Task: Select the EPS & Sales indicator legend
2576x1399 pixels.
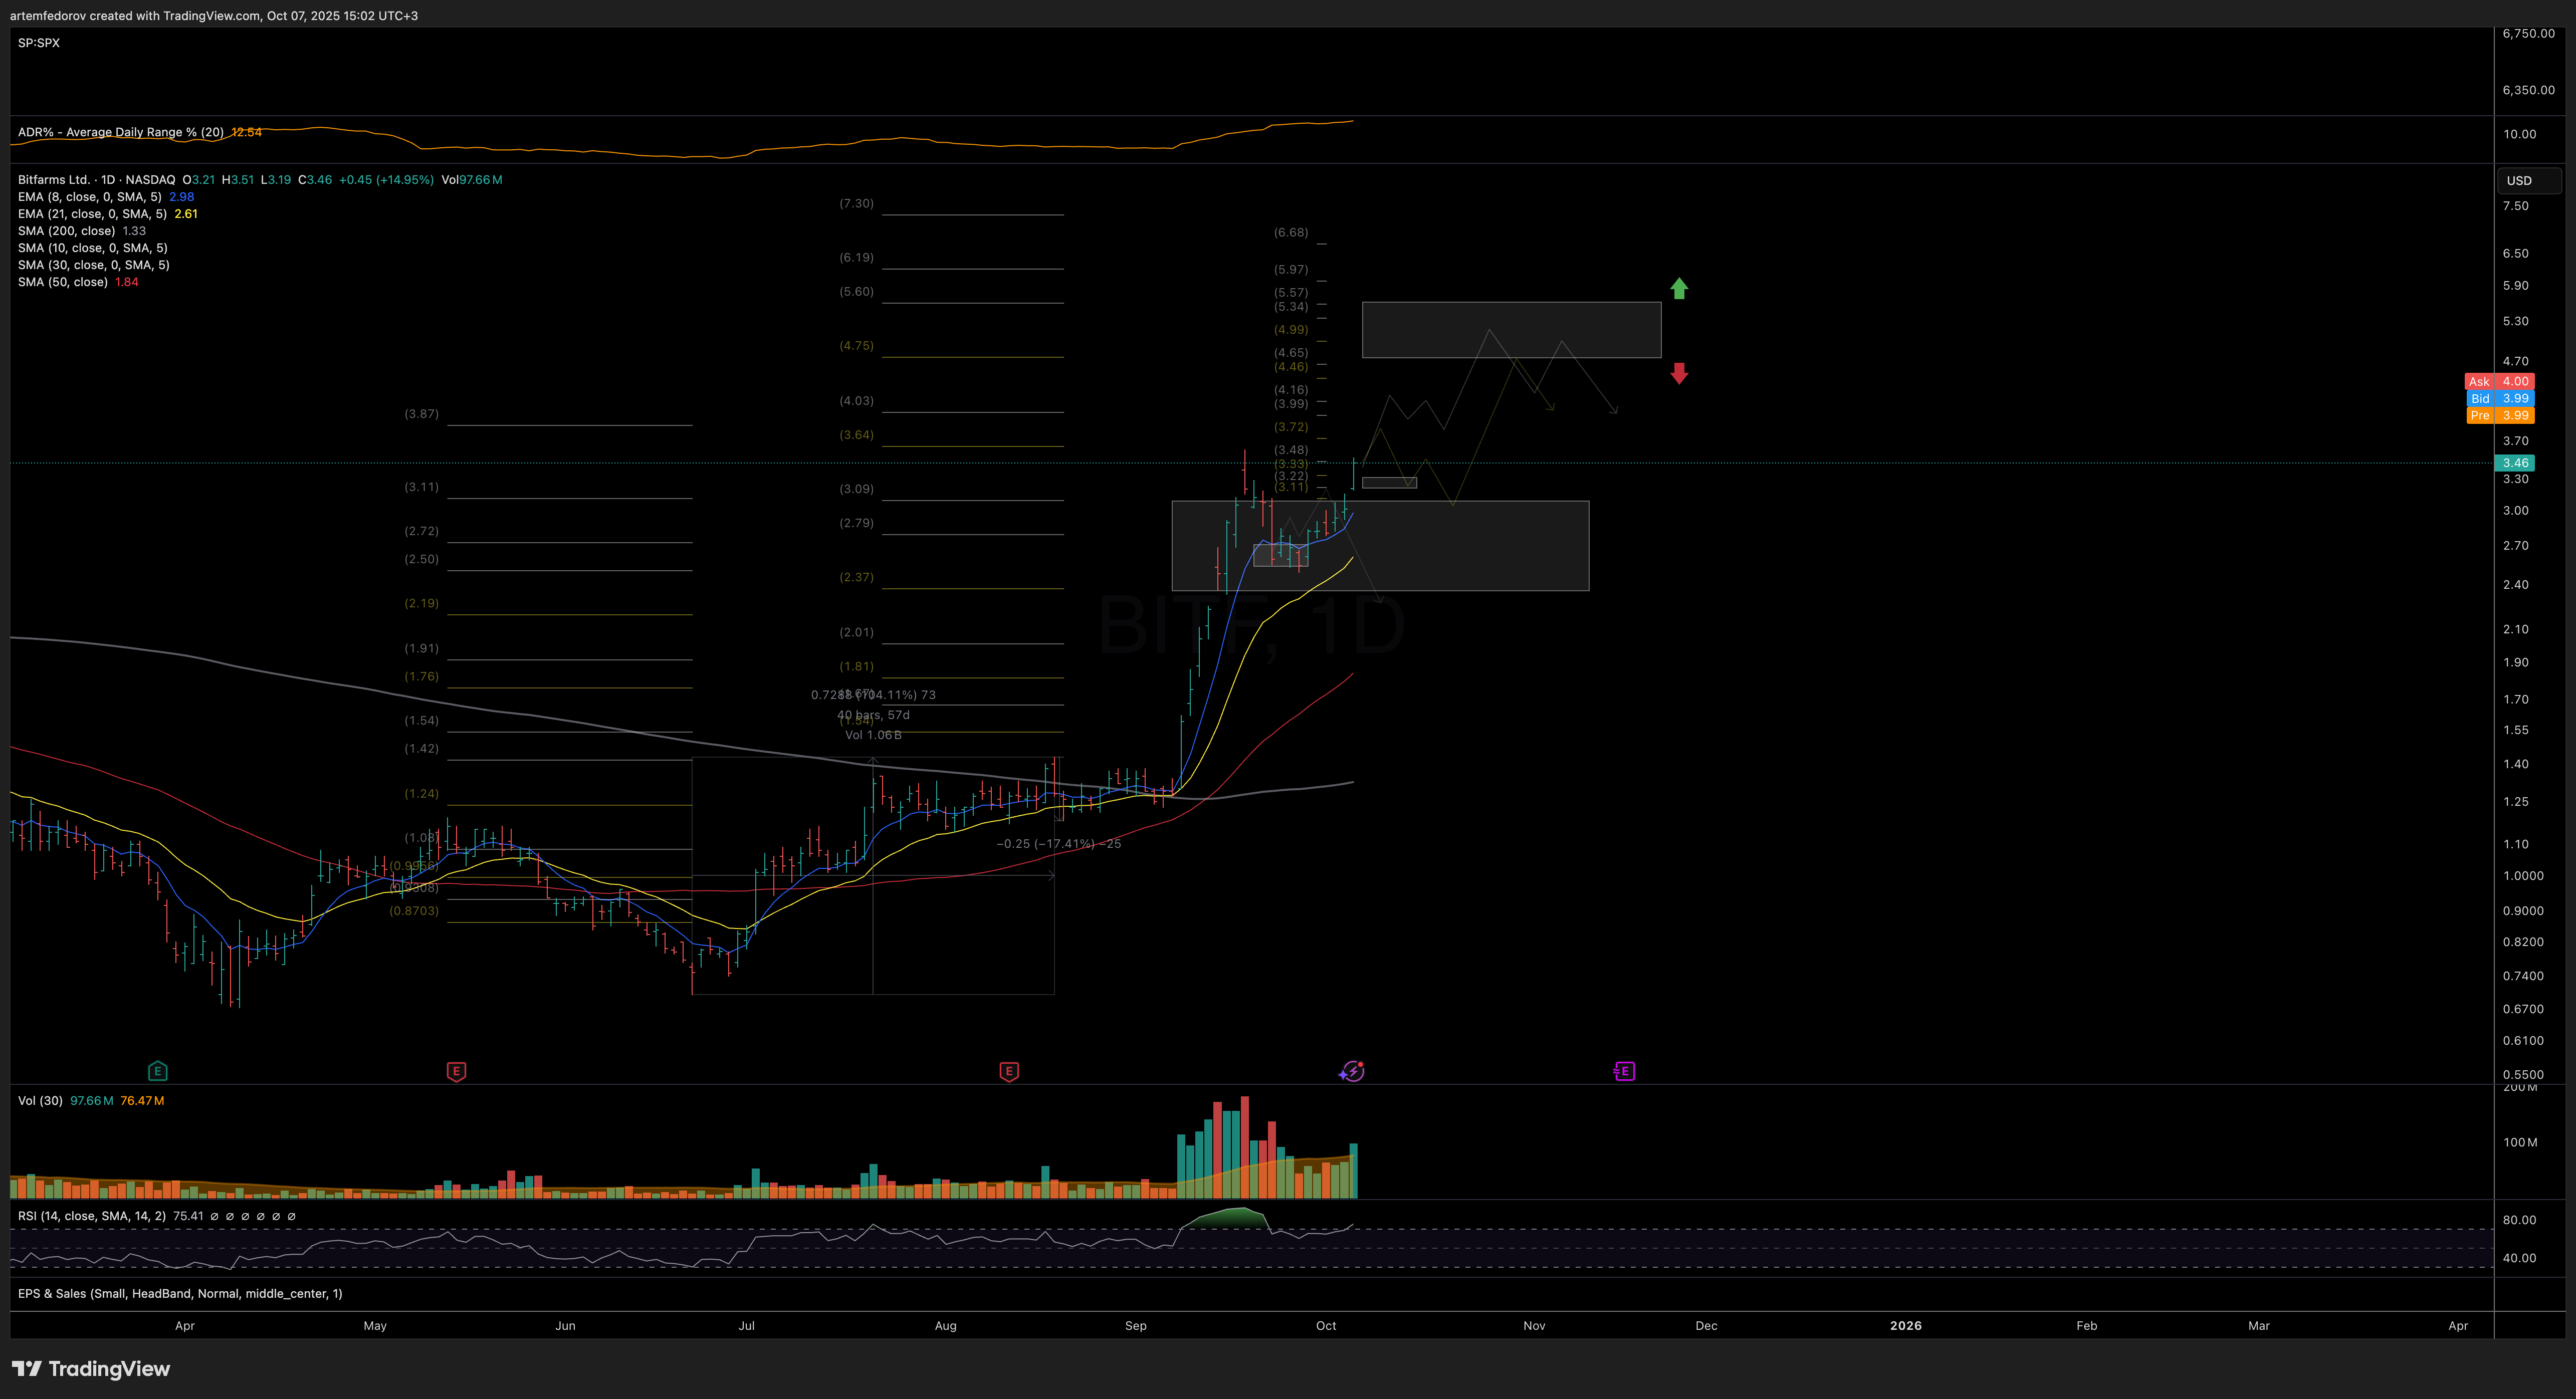Action: coord(180,1293)
